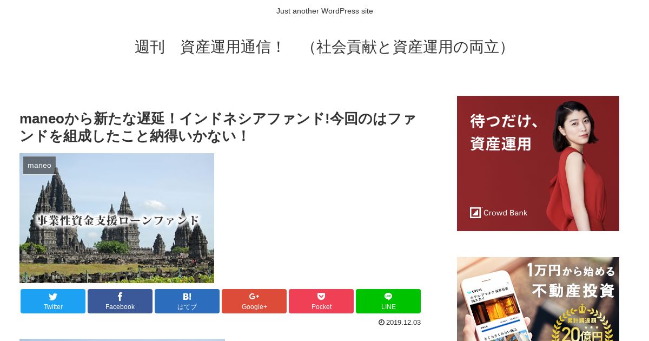Bookmark the post with Hatena (はてブ)
Viewport: 649px width, 341px height.
pos(187,301)
